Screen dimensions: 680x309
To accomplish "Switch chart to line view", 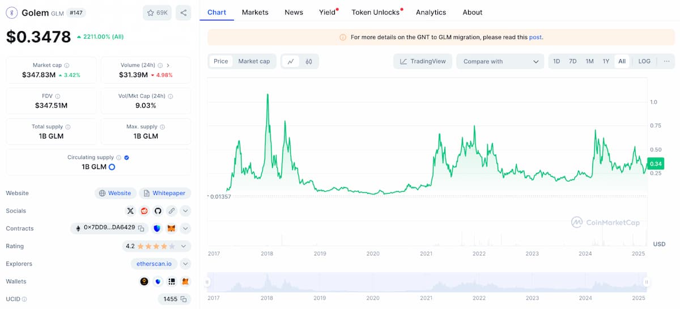I will coord(291,61).
